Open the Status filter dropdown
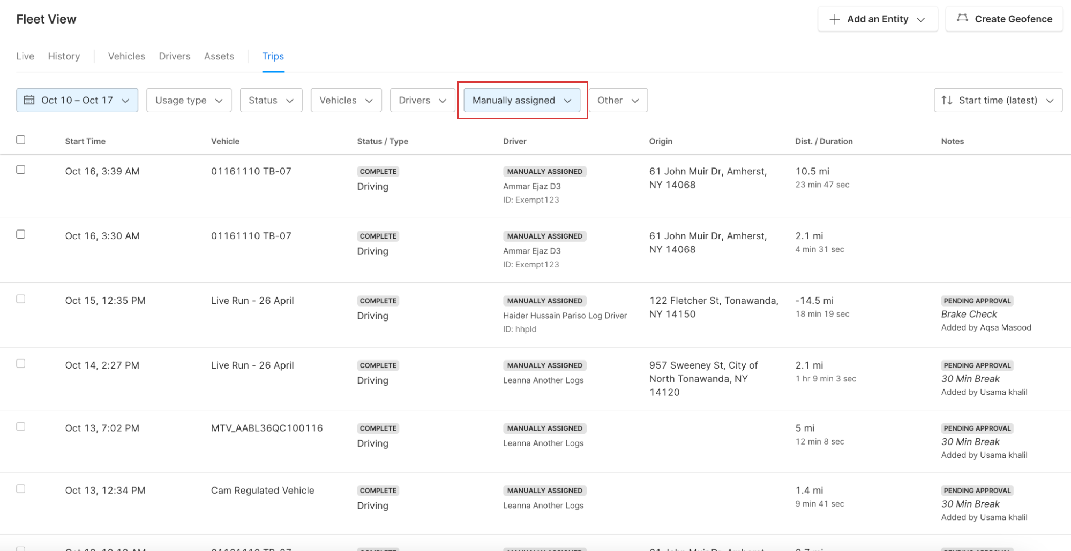The image size is (1071, 551). 271,100
